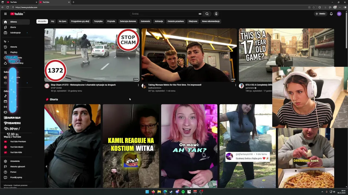The width and height of the screenshot is (348, 195).
Task: Reload the page in browser
Action: (x=7, y=7)
